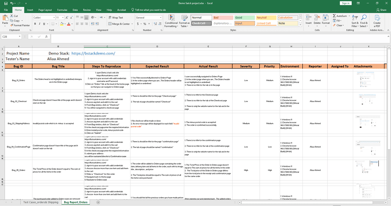Click the formula bar input field
Image resolution: width=391 pixels, height=206 pixels.
(219, 37)
